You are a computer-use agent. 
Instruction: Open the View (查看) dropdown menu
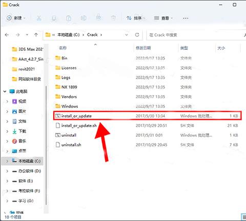(x=163, y=18)
